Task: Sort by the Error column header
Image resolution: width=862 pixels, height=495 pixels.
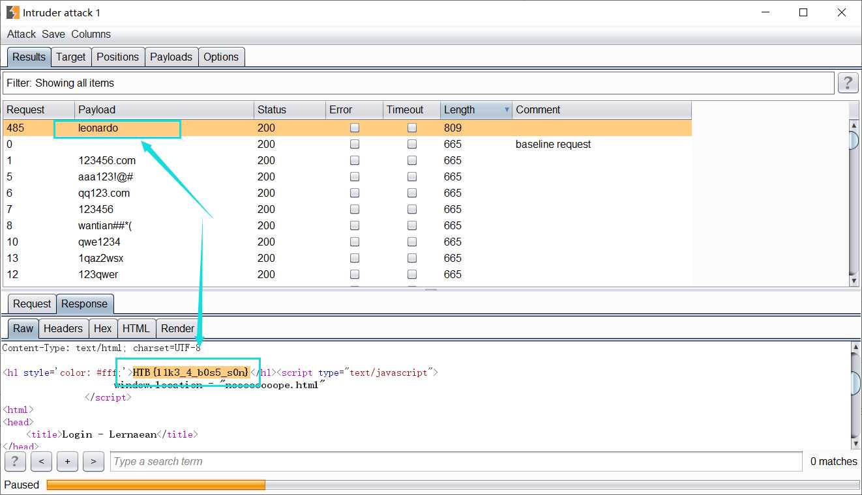Action: [354, 109]
